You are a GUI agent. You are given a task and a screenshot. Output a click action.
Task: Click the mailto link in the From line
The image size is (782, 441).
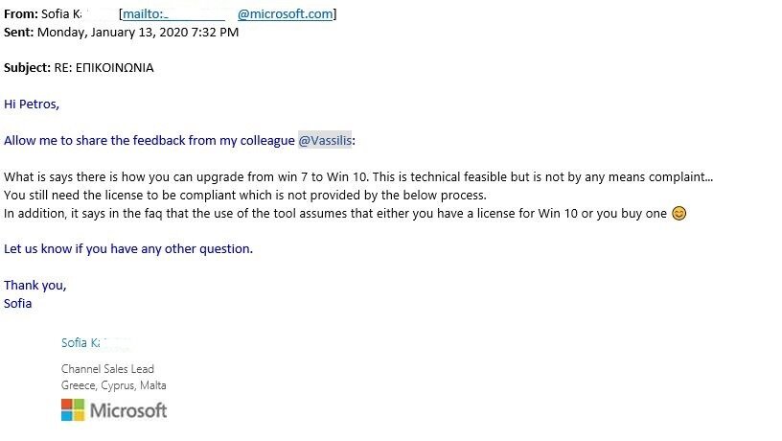tap(145, 14)
